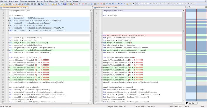
Task: Click the right column of the Nav Bar map
Action: point(202,55)
